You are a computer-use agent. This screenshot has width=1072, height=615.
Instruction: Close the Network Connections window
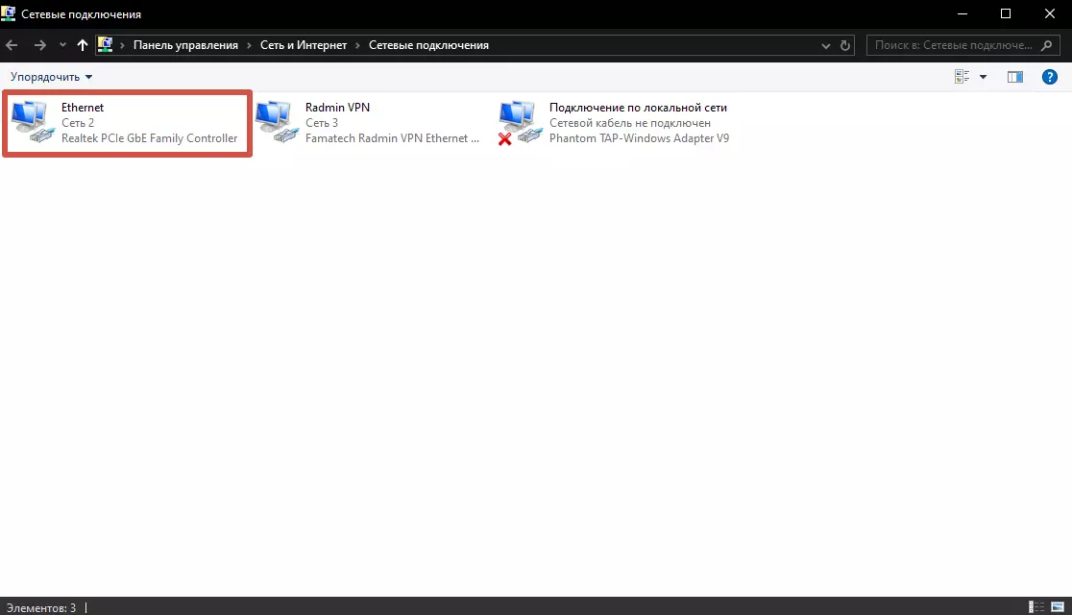click(x=1050, y=13)
